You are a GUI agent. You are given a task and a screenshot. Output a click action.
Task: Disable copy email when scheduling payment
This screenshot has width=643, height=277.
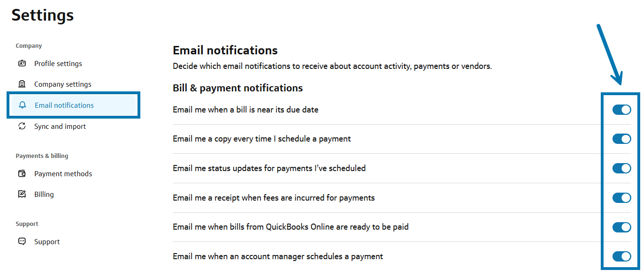coord(621,139)
